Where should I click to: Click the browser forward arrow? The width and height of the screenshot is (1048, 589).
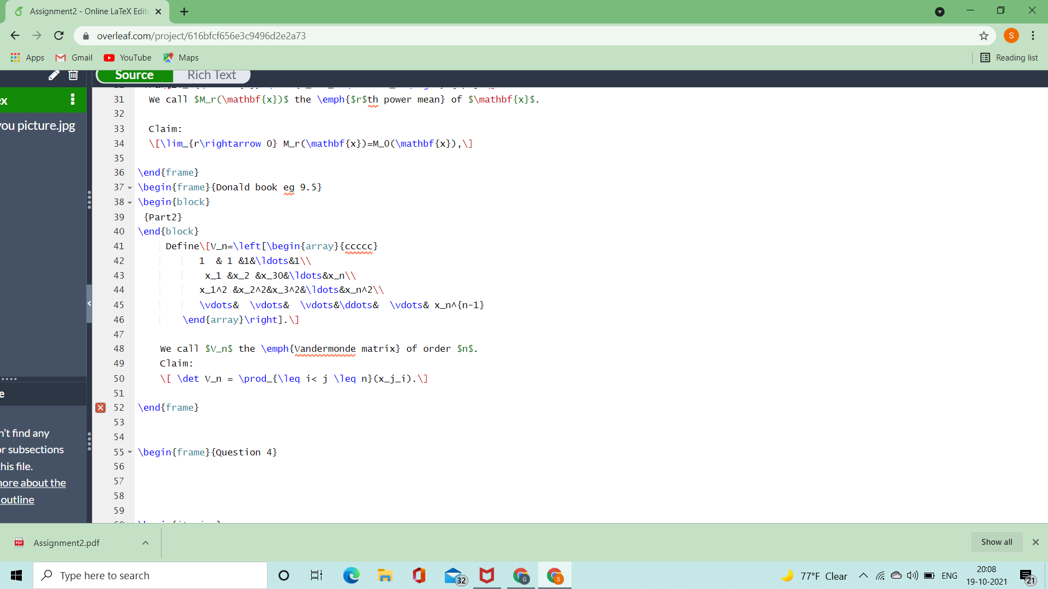tap(37, 35)
